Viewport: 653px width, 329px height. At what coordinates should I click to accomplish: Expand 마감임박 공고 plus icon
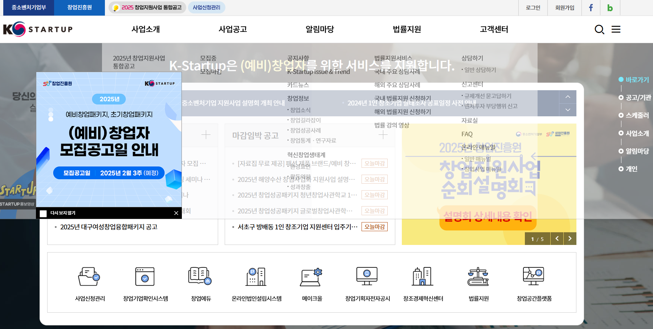tap(383, 135)
